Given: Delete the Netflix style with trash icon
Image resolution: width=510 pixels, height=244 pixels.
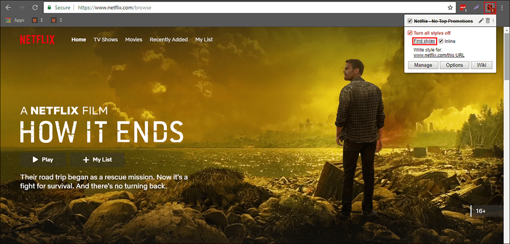Looking at the screenshot, I should point(488,21).
